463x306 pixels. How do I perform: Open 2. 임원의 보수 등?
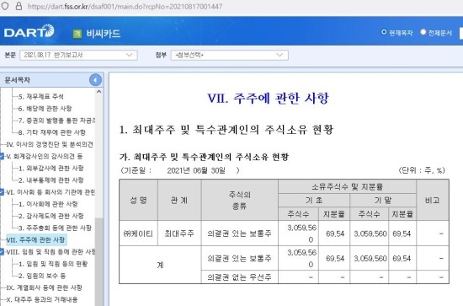pyautogui.click(x=42, y=276)
